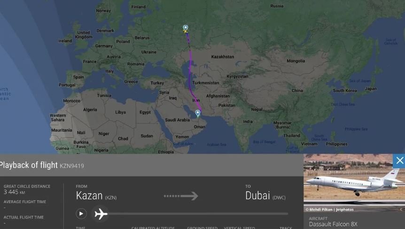Click the Actual Flight Time field
Image resolution: width=405 pixels, height=229 pixels.
pos(23,220)
